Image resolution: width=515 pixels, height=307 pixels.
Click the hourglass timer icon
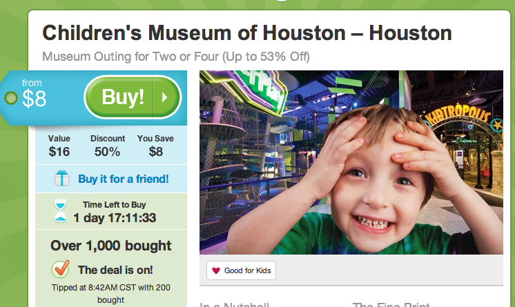tap(61, 210)
